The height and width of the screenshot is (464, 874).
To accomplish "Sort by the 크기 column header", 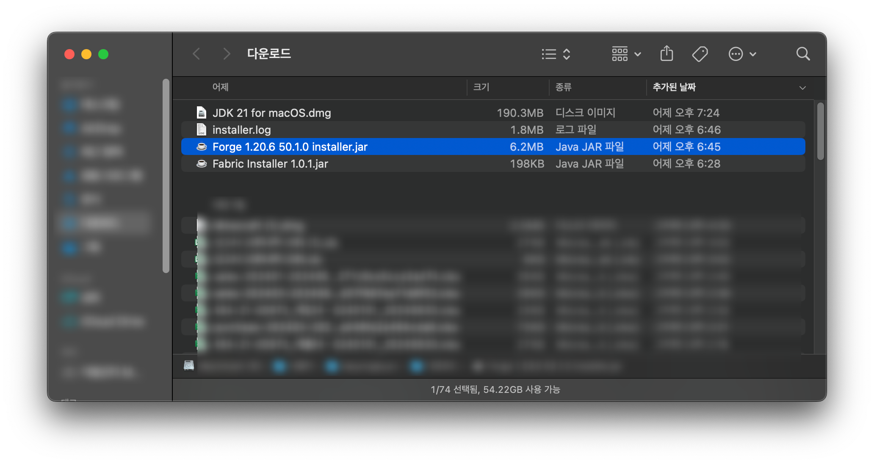I will point(481,87).
